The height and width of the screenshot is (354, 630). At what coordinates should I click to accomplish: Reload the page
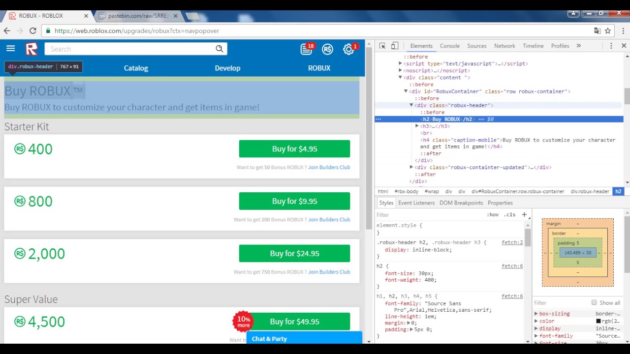(x=32, y=30)
